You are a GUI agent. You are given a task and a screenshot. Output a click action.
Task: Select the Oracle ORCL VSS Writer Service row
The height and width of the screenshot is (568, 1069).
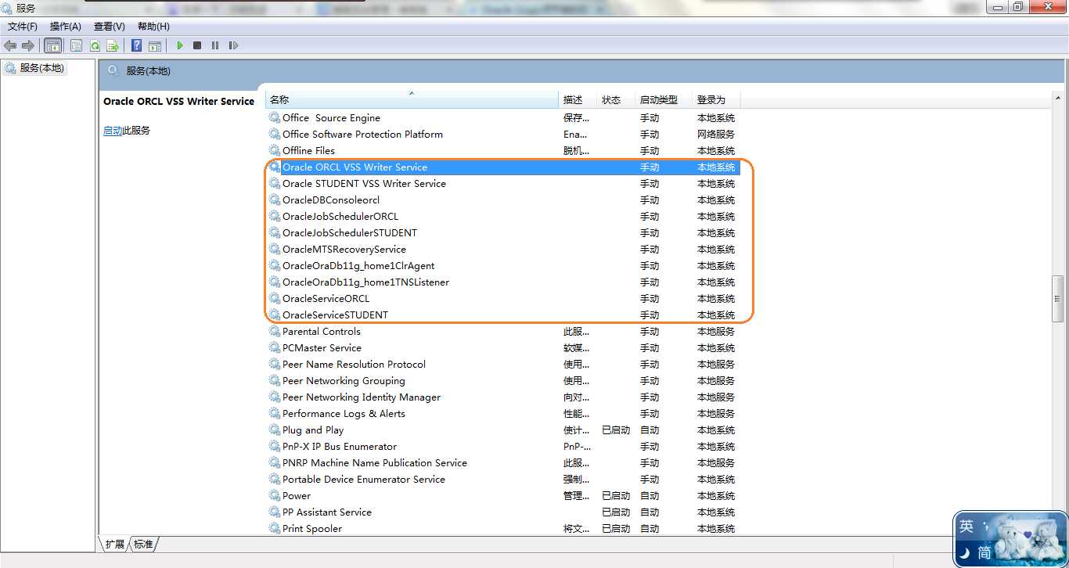(x=503, y=167)
